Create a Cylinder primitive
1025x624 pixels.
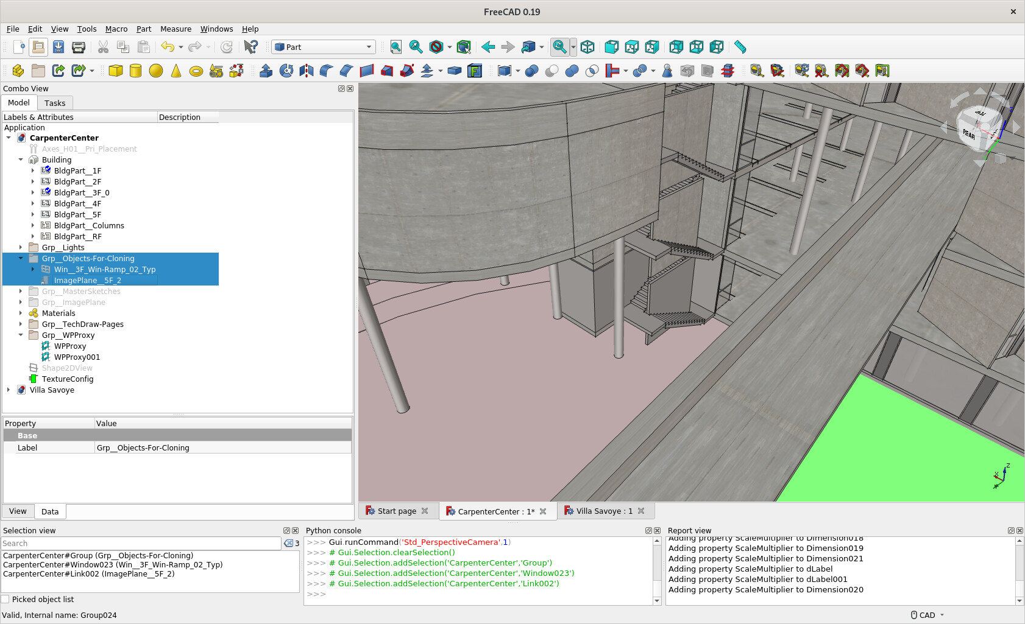135,71
